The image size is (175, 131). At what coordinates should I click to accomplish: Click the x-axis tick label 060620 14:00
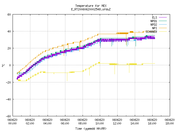point(135,122)
